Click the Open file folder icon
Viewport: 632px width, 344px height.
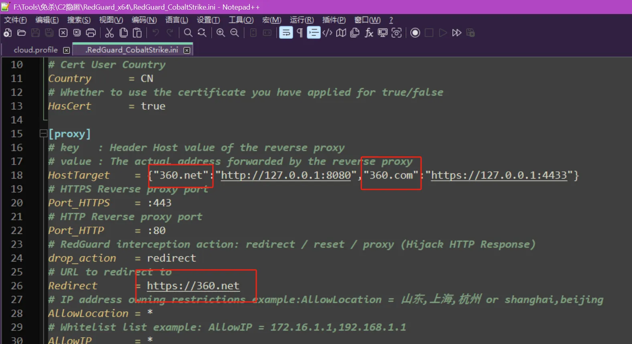tap(22, 33)
